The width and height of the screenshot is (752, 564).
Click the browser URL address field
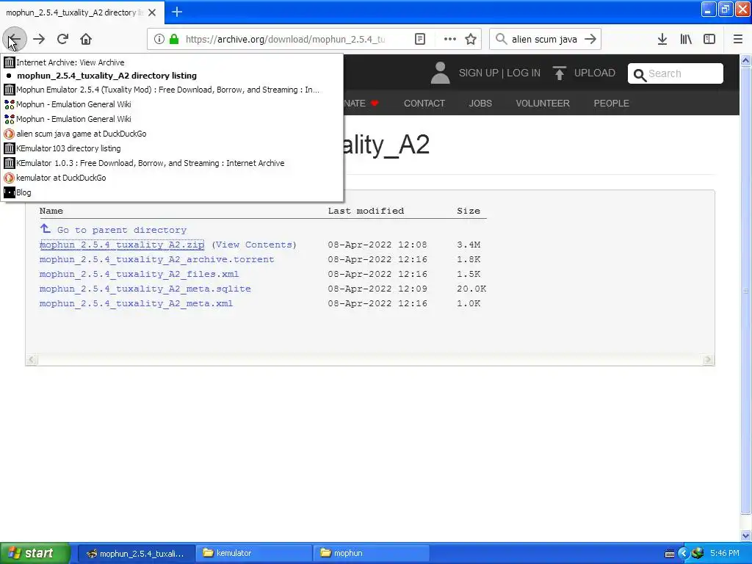285,40
